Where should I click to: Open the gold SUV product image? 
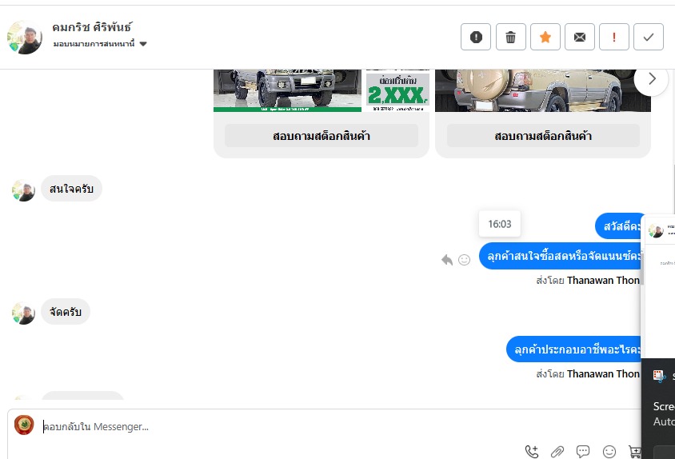pyautogui.click(x=542, y=91)
